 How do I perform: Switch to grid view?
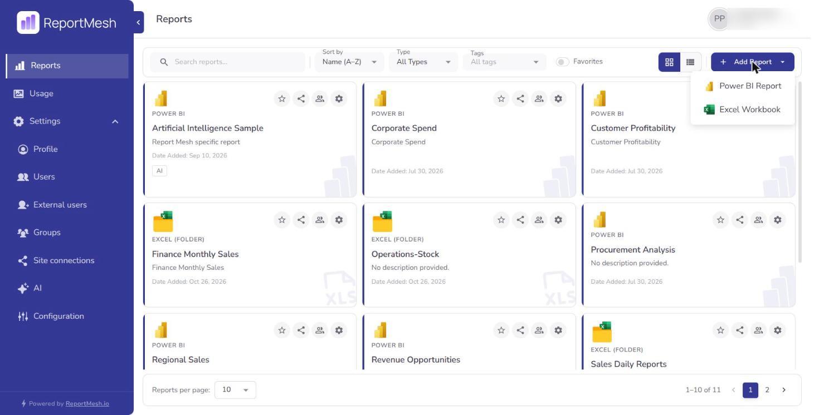point(669,62)
